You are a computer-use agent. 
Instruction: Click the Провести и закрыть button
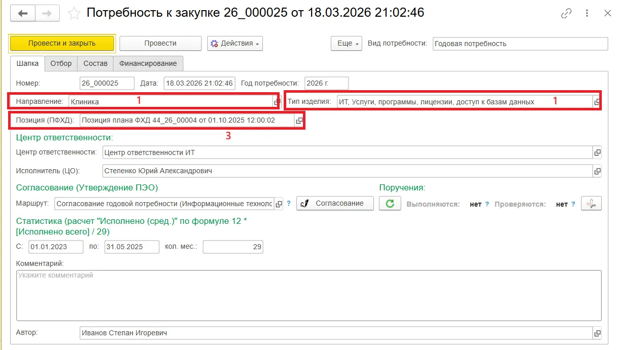(62, 44)
